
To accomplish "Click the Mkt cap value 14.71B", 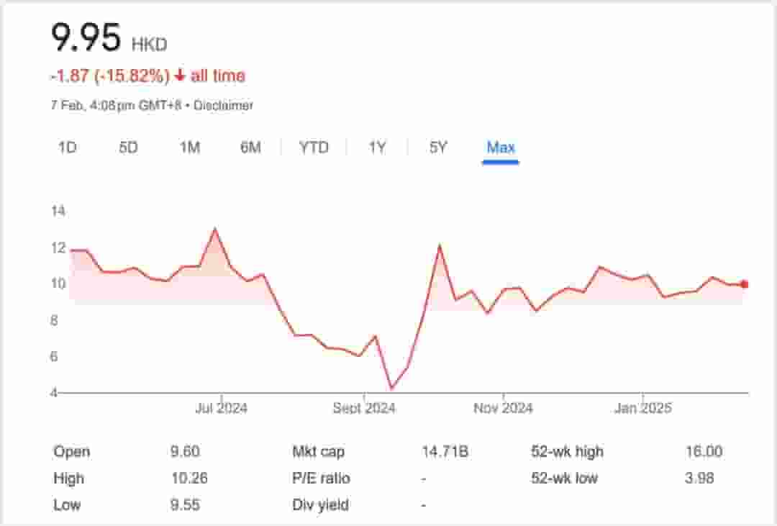I will (445, 452).
